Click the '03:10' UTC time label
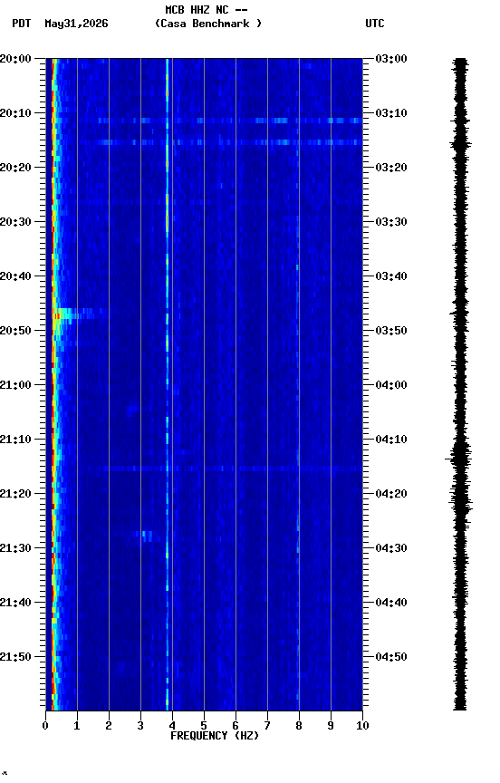Image resolution: width=500 pixels, height=783 pixels. click(x=391, y=113)
